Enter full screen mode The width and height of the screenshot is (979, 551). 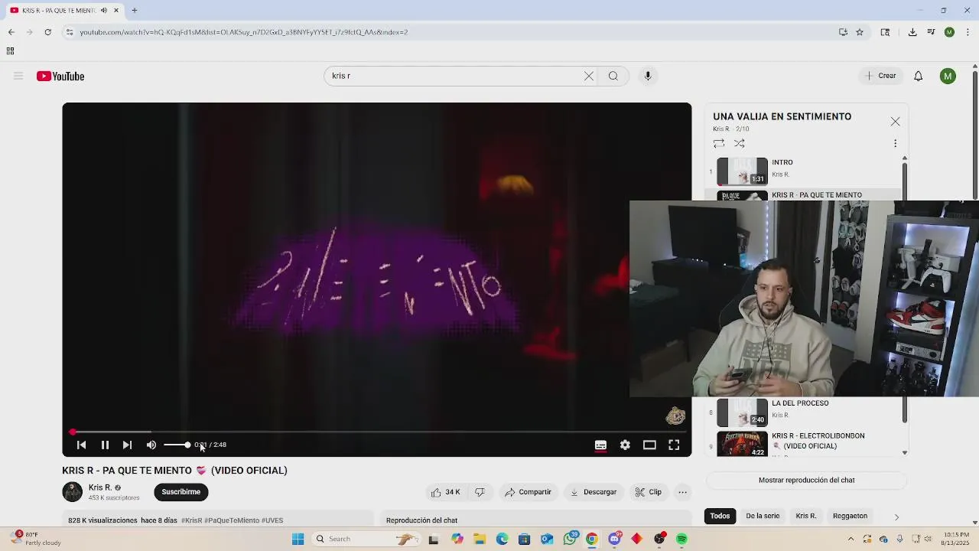coord(674,445)
